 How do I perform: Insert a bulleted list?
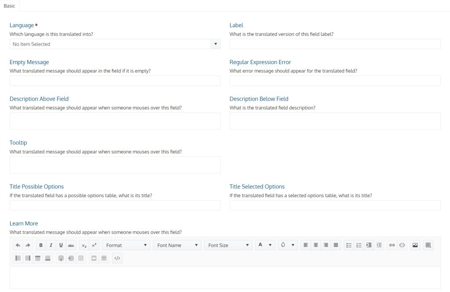(x=348, y=245)
